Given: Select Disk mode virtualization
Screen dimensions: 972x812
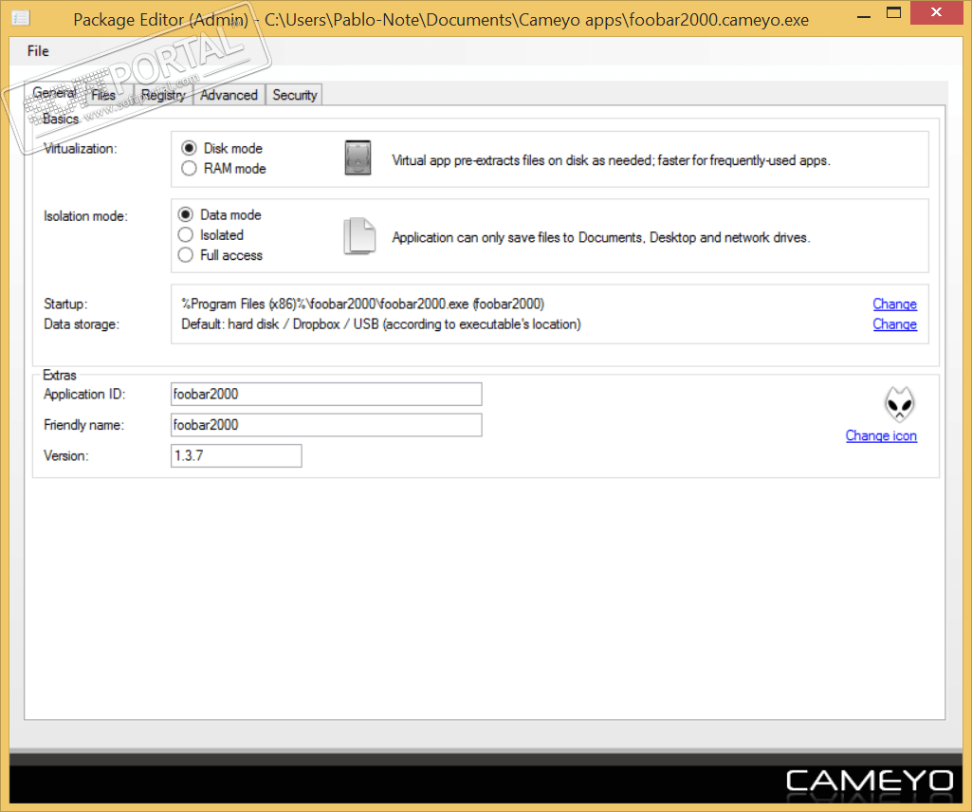Looking at the screenshot, I should coord(222,148).
